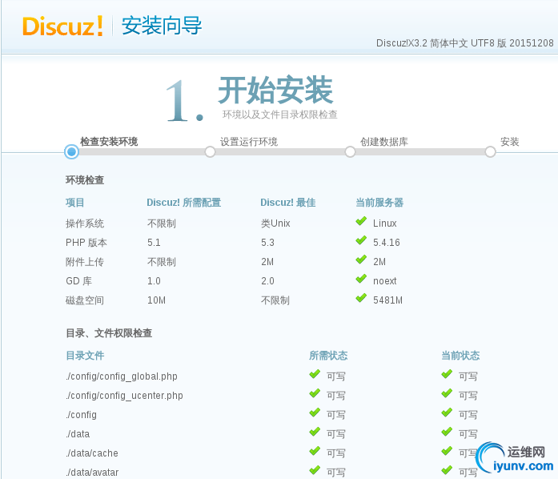Click the 设置运行环境 step label
This screenshot has height=479, width=558.
tap(249, 142)
